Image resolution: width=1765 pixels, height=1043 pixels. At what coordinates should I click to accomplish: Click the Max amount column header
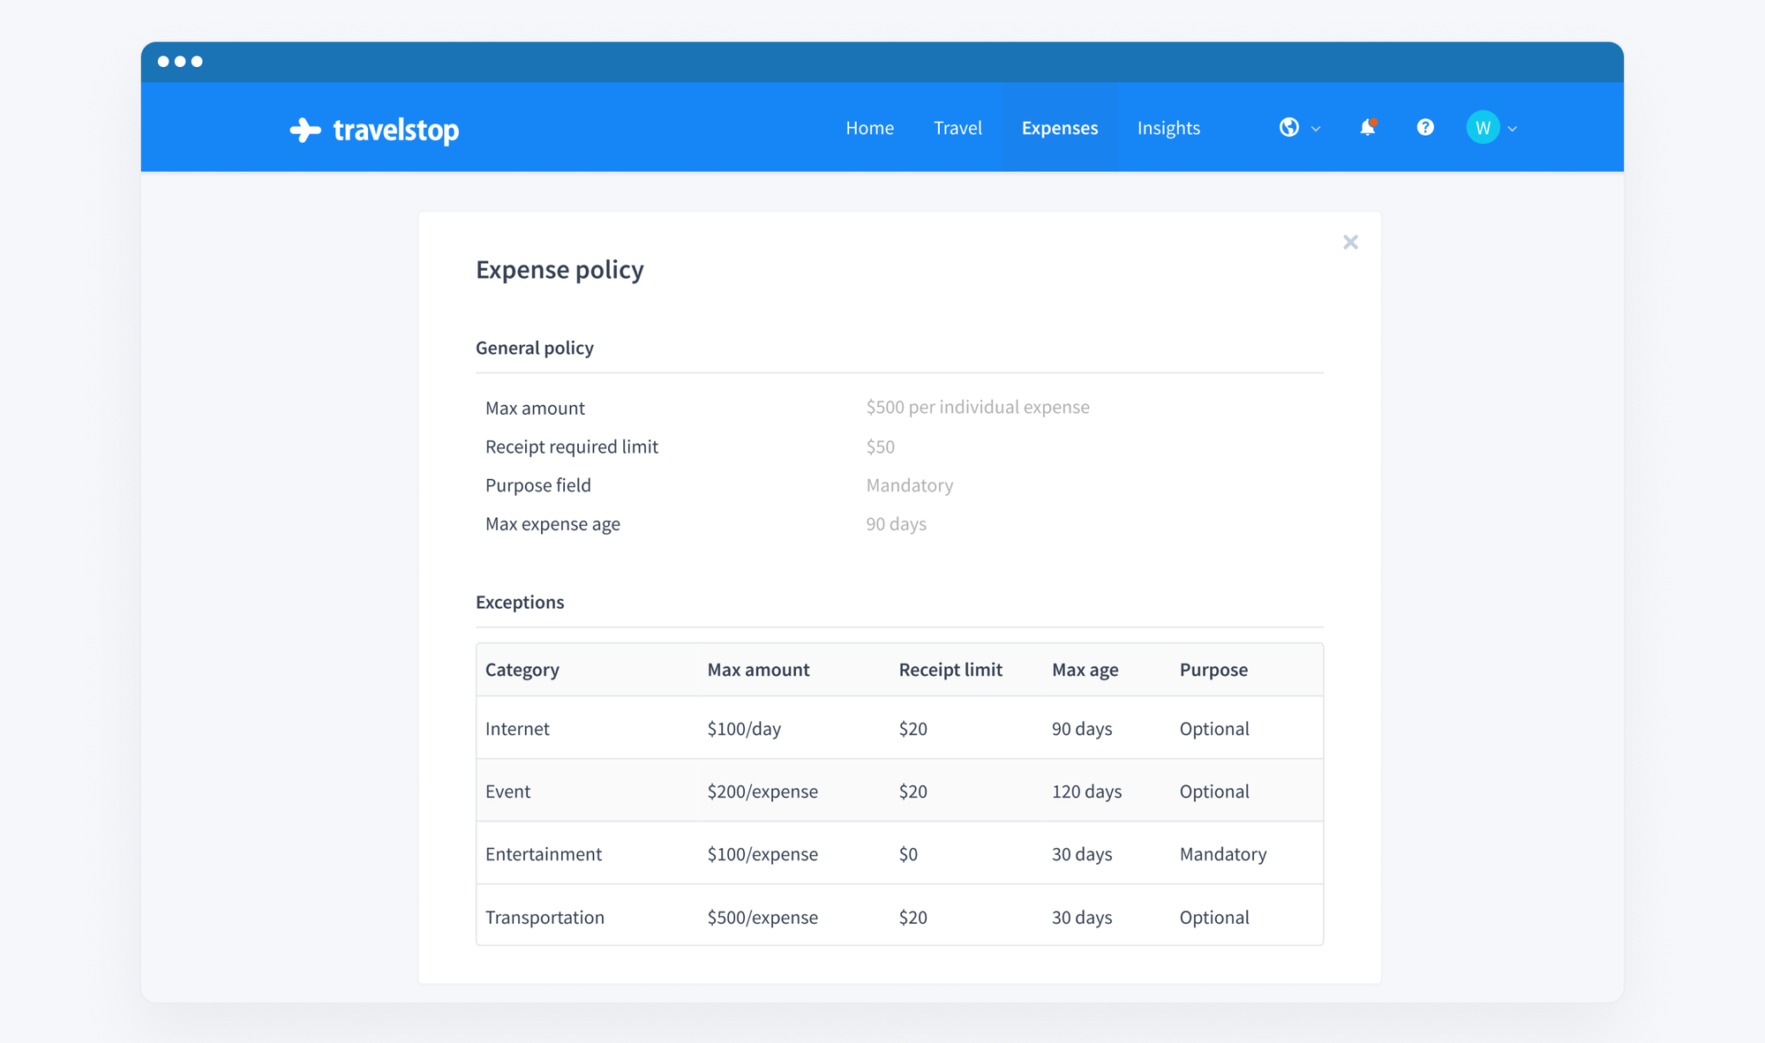point(758,670)
